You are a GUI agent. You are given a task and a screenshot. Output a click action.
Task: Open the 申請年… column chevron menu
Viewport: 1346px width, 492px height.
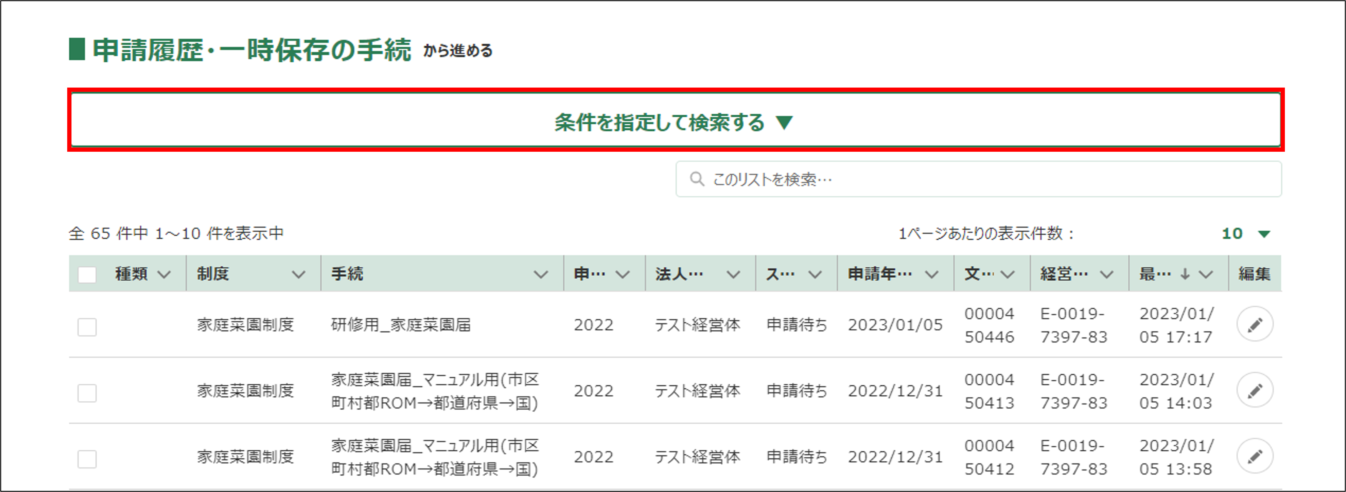pyautogui.click(x=932, y=275)
